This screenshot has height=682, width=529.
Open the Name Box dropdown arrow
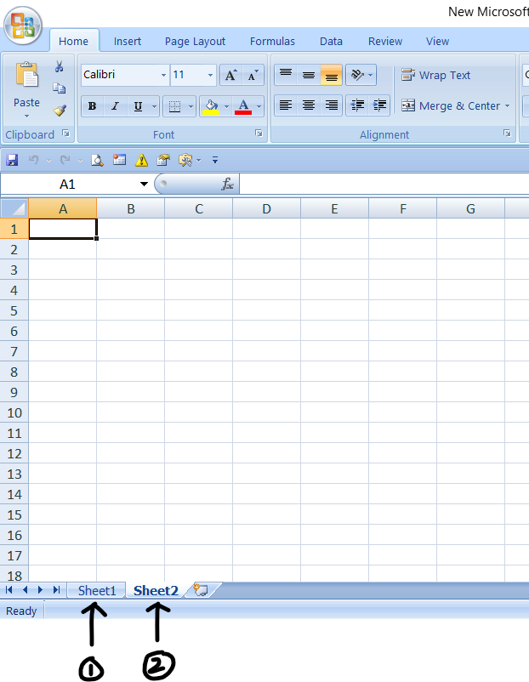(144, 185)
